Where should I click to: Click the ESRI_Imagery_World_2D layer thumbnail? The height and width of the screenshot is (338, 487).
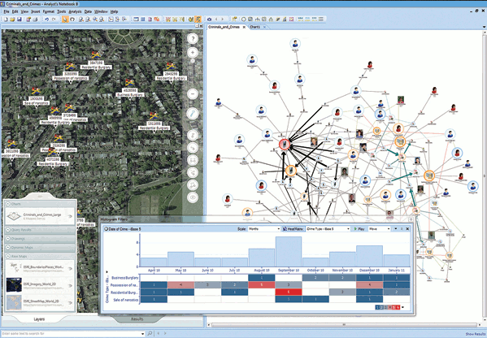pos(15,285)
